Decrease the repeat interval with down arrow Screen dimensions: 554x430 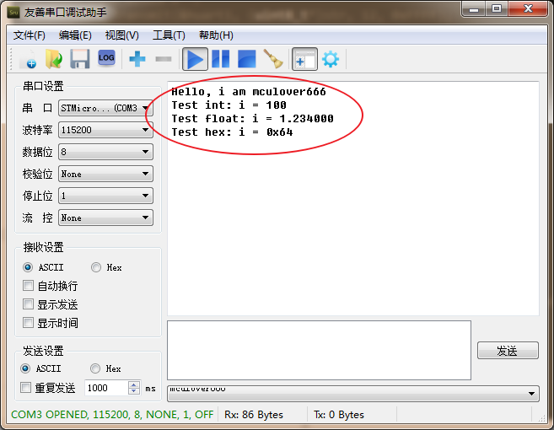tap(133, 390)
